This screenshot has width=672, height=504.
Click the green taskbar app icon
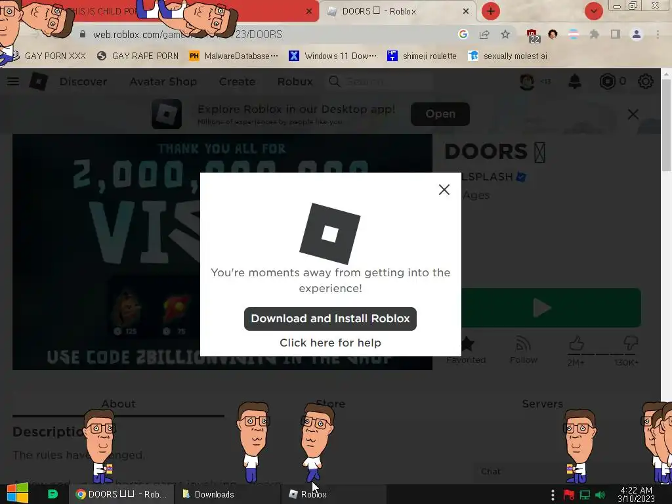[x=52, y=494]
